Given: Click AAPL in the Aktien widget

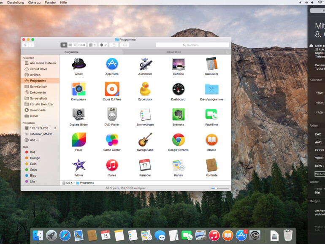Looking at the screenshot, I should point(319,142).
